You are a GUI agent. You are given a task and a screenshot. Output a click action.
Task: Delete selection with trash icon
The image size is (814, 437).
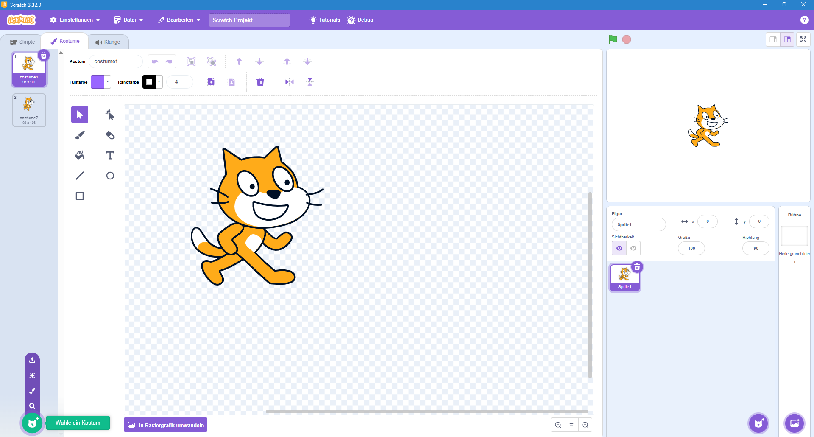260,82
